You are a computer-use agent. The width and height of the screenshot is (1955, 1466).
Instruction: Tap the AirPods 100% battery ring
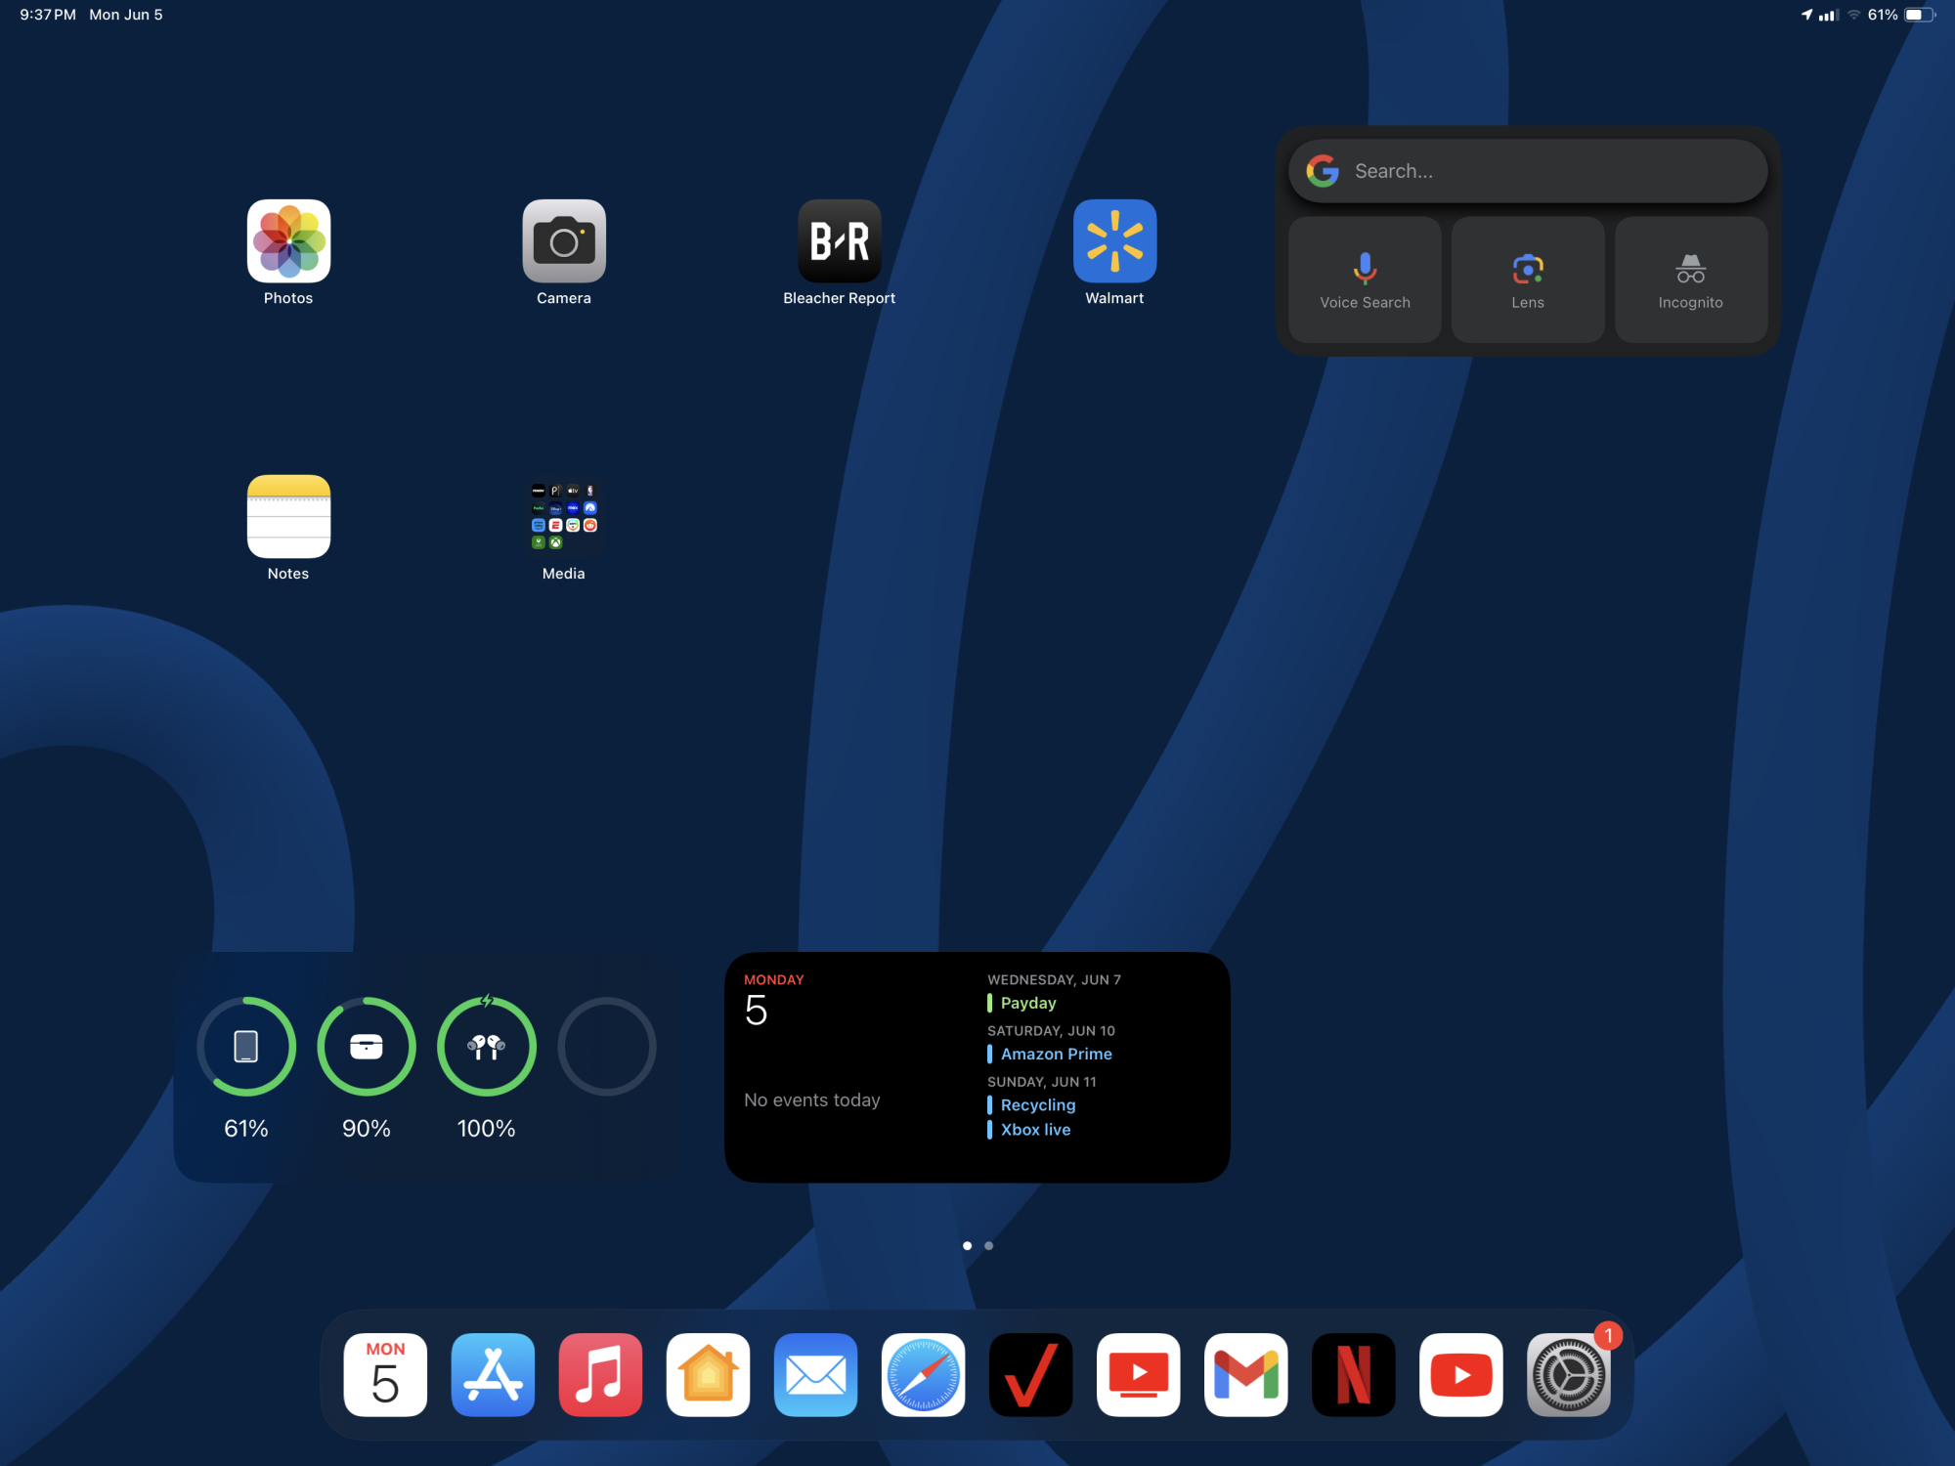point(487,1047)
